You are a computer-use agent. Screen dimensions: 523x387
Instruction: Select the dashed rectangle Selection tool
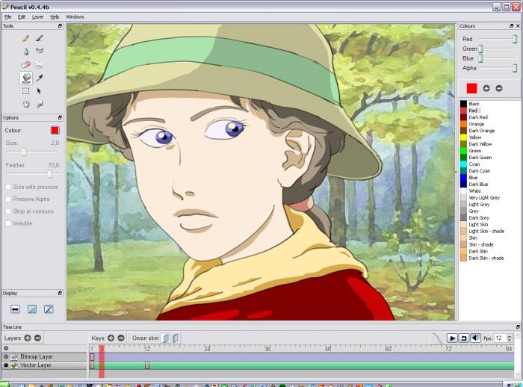click(x=25, y=90)
